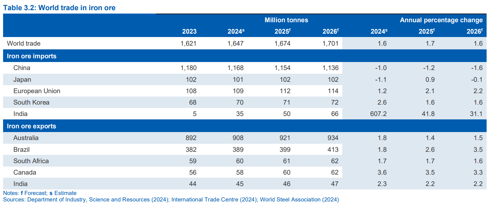Viewport: 494px width, 203px height.
Task: Click the 'Australia' row label
Action: [26, 138]
